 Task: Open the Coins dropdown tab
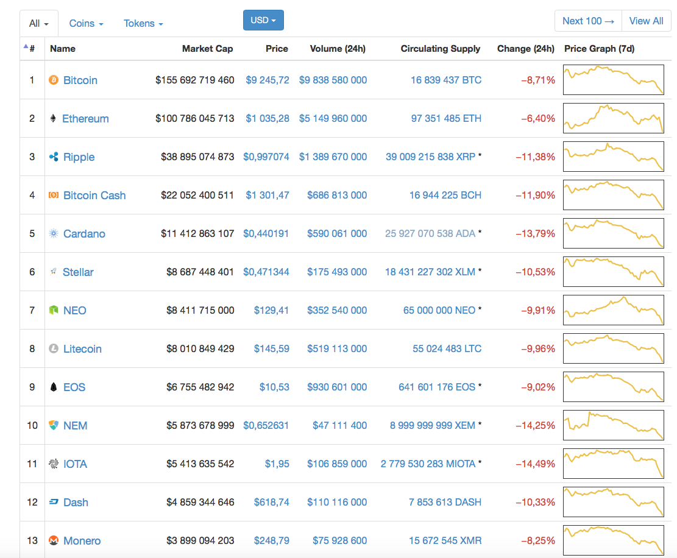pyautogui.click(x=87, y=23)
